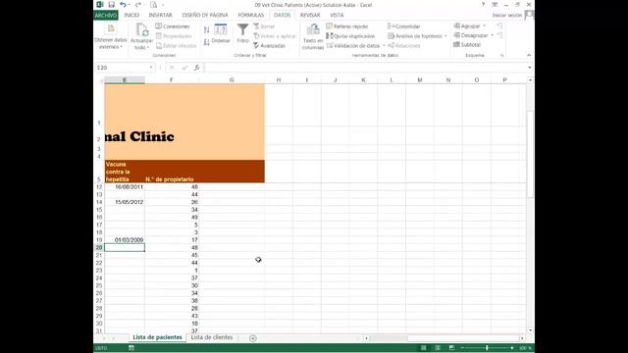This screenshot has width=628, height=353.
Task: Sort ascending A to Z icon
Action: coord(206,30)
